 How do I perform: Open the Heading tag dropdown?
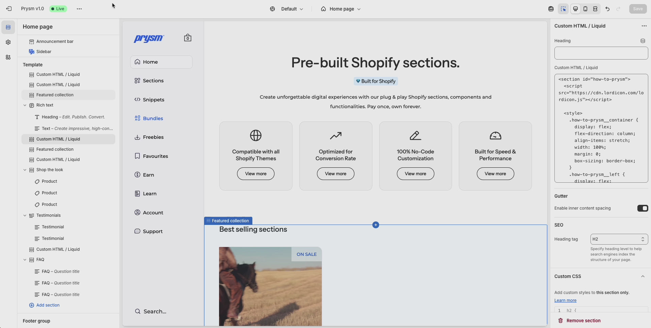tap(619, 239)
